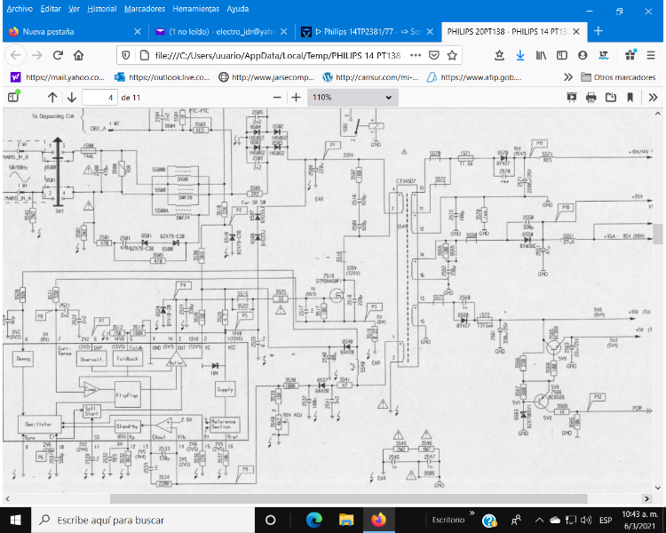The image size is (666, 533).
Task: Zoom in the PDF document
Action: [x=296, y=97]
